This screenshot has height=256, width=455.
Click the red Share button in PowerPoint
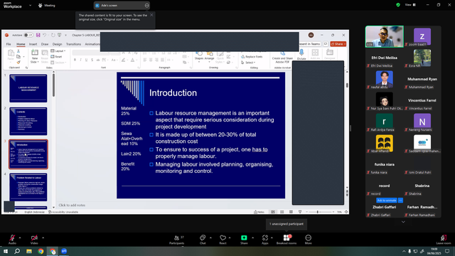(338, 44)
